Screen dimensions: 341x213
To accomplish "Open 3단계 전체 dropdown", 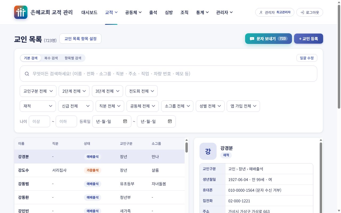I will coord(107,91).
